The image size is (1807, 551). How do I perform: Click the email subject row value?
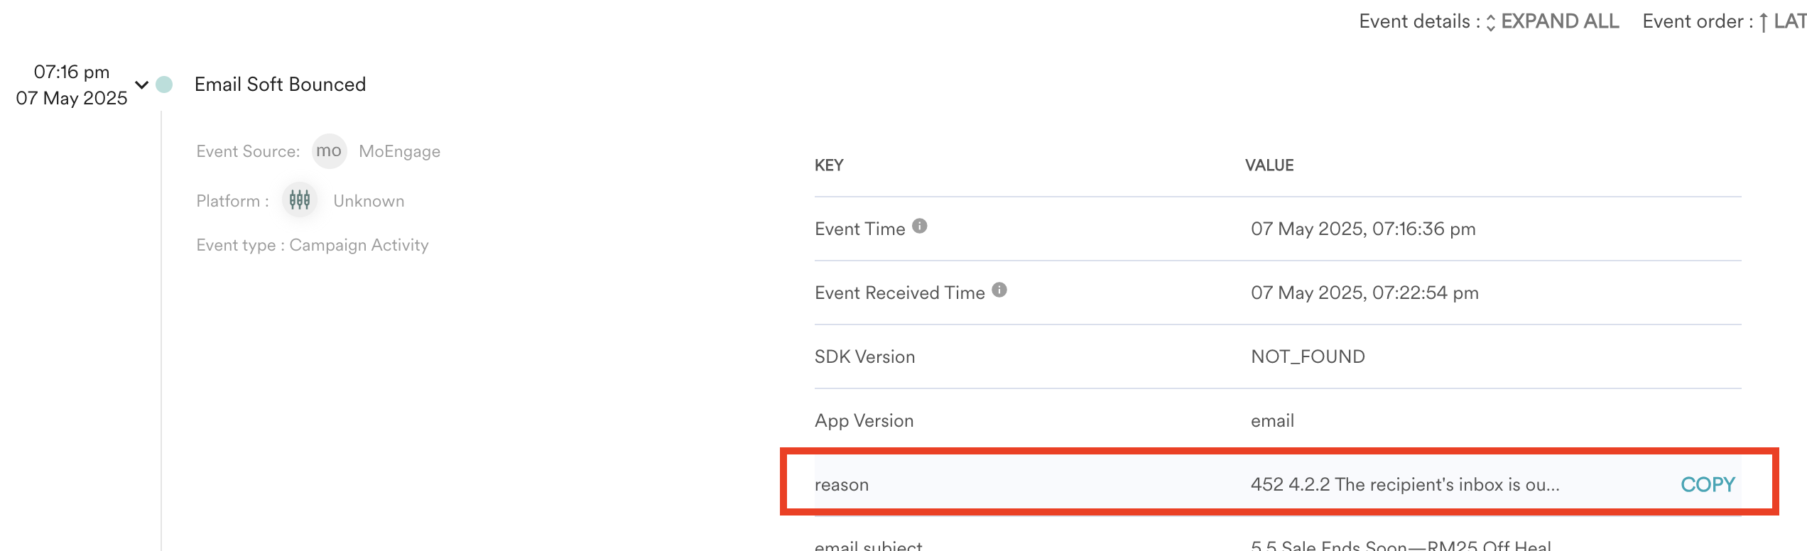click(x=1400, y=545)
